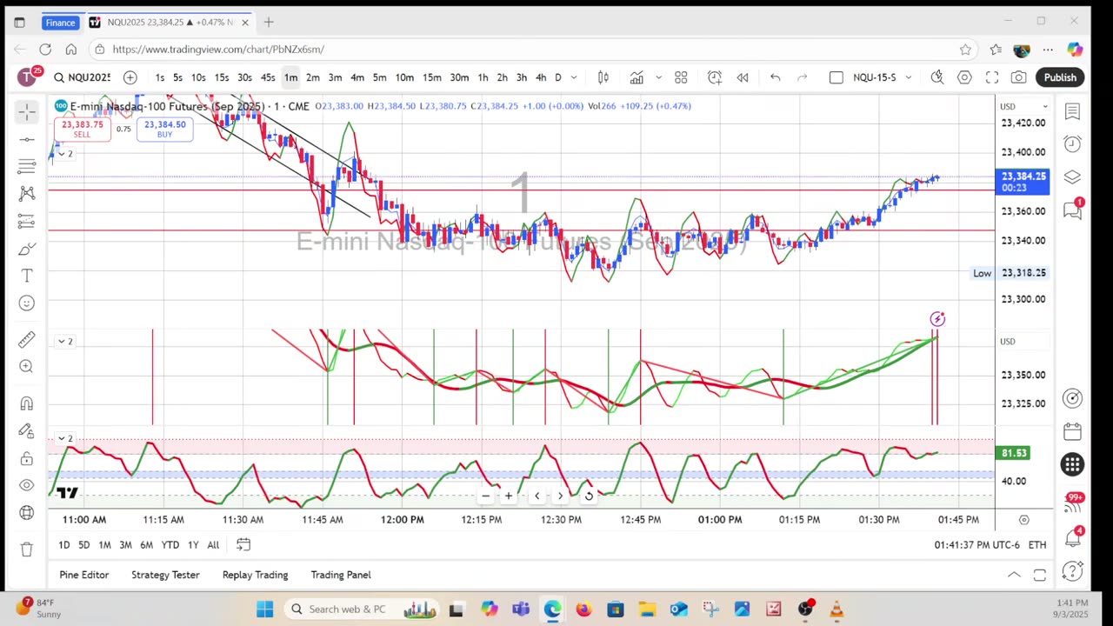This screenshot has height=626, width=1113.
Task: Activate the zoom in tool
Action: [x=27, y=367]
